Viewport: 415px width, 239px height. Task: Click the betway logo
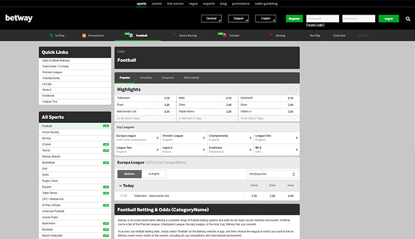19,18
